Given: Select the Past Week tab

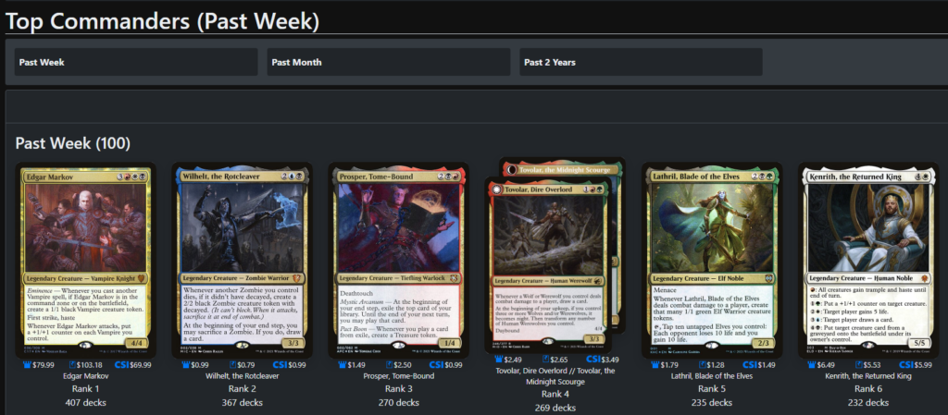Looking at the screenshot, I should 136,62.
